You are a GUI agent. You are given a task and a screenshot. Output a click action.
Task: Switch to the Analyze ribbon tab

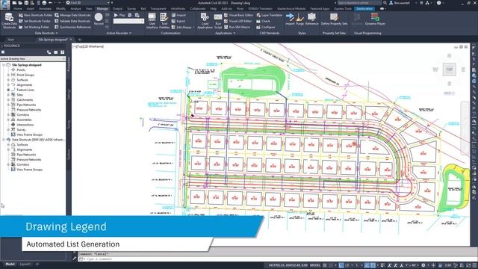coord(75,8)
